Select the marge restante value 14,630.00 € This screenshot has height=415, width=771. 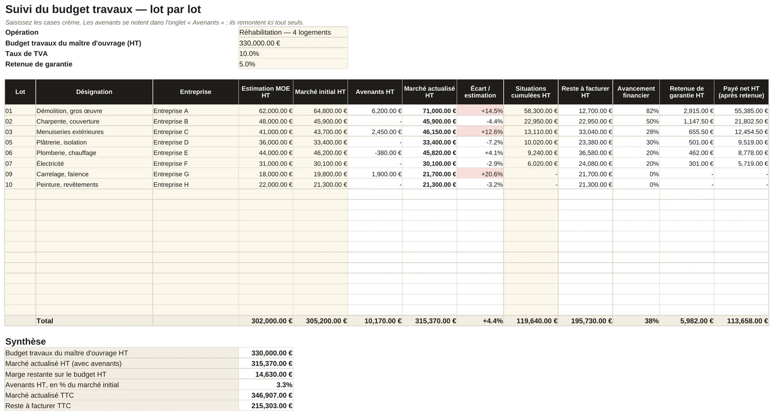coord(266,375)
